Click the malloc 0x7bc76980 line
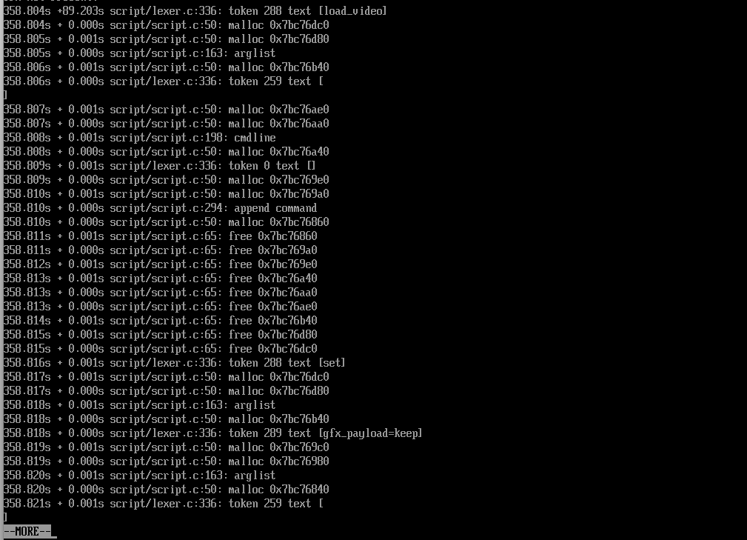 tap(166, 461)
